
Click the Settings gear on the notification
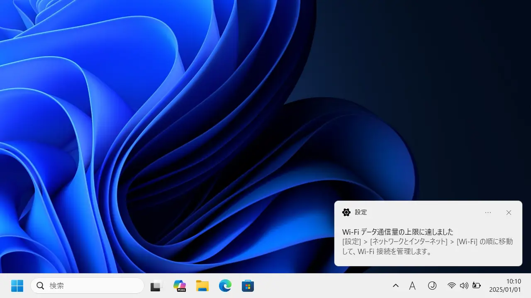346,212
